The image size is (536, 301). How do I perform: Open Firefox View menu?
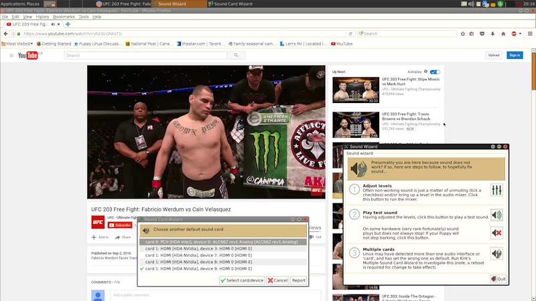coord(27,17)
